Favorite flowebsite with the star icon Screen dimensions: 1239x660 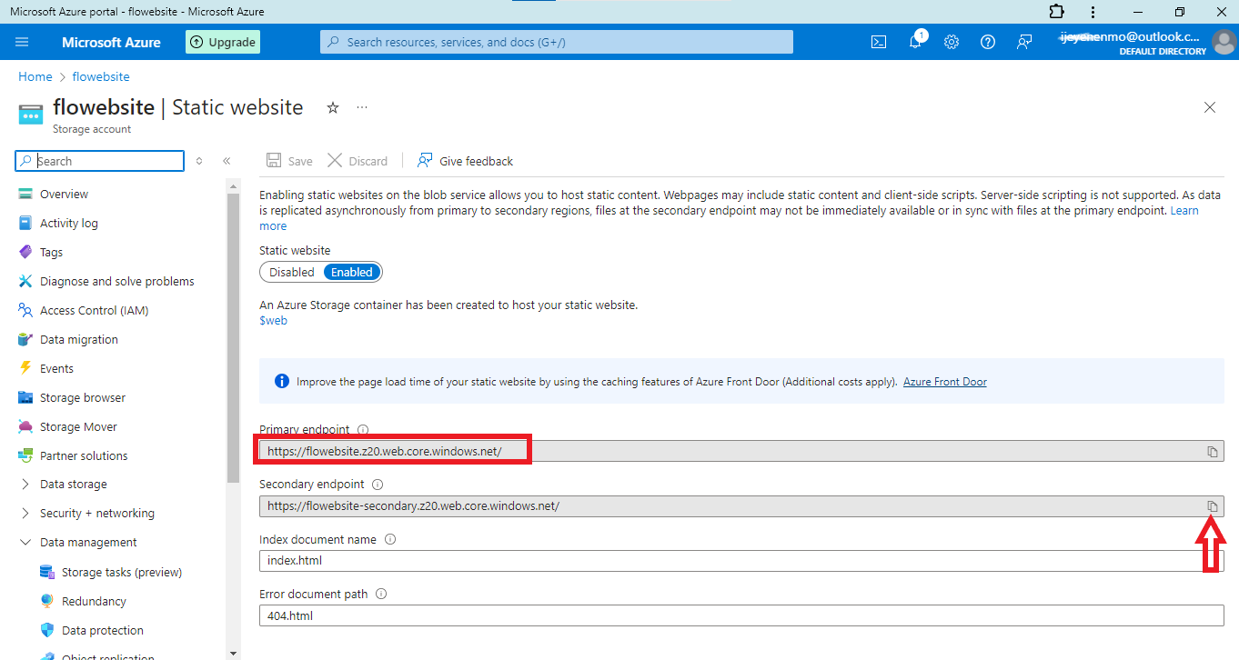click(x=333, y=107)
